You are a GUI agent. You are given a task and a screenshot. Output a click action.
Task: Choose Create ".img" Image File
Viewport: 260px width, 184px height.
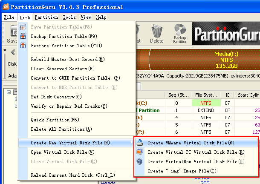(196, 171)
